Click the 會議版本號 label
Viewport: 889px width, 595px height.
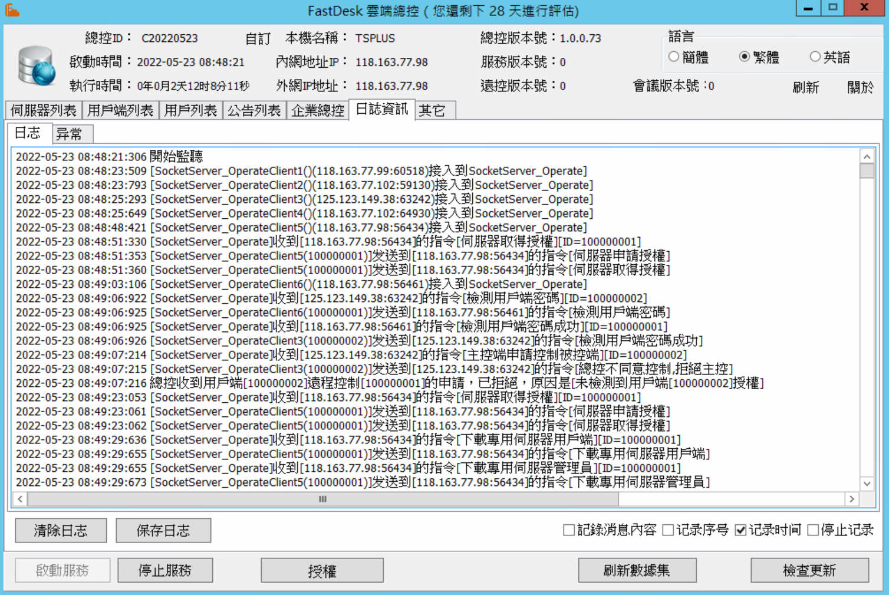[670, 86]
